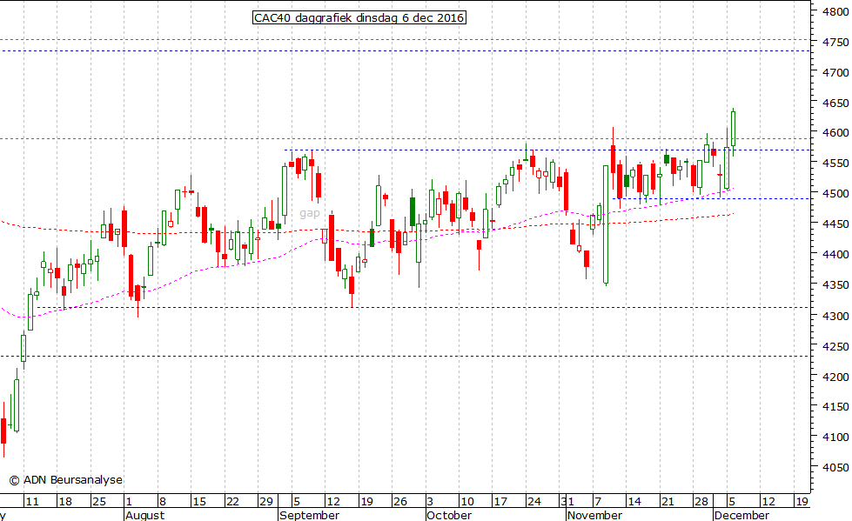Click the 4300 price axis label
Screen dimensions: 852x521
tap(835, 316)
